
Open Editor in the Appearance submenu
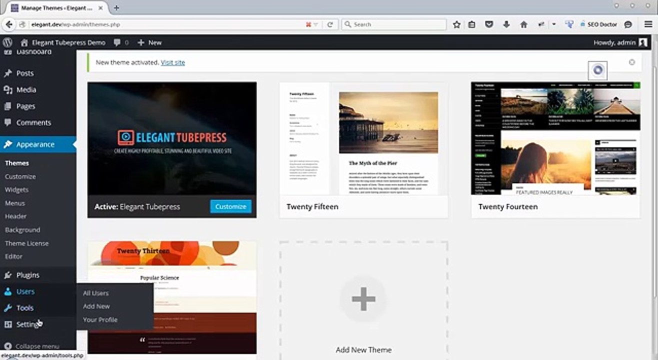tap(14, 256)
